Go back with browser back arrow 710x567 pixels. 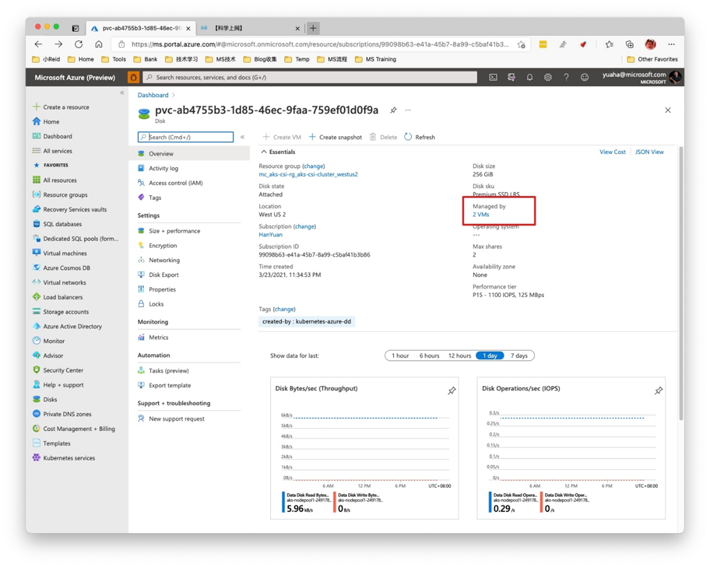38,44
